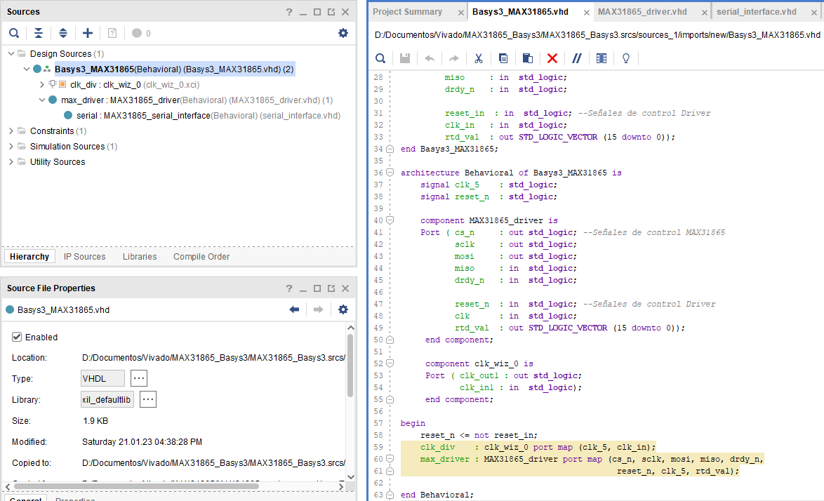This screenshot has height=501, width=824.
Task: Open help for Source File Properties
Action: click(289, 288)
